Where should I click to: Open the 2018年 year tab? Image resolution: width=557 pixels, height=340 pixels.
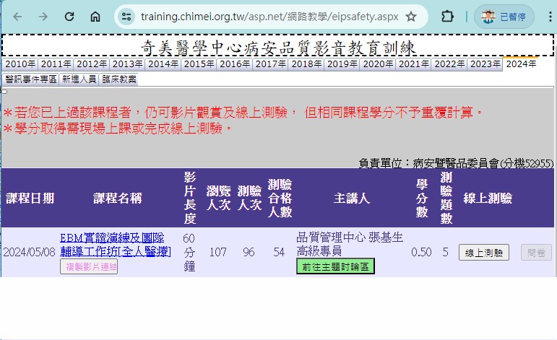click(306, 64)
